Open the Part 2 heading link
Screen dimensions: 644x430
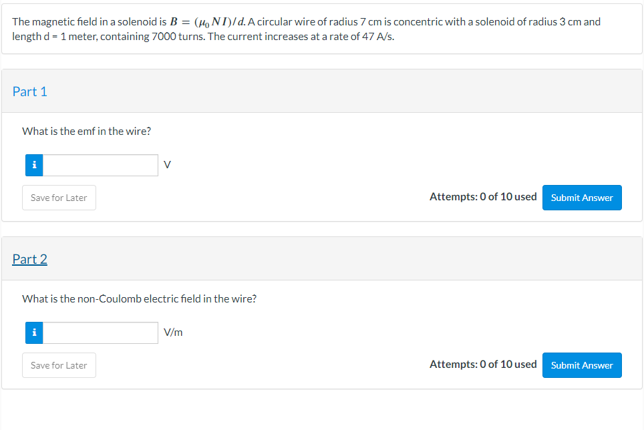tap(30, 259)
